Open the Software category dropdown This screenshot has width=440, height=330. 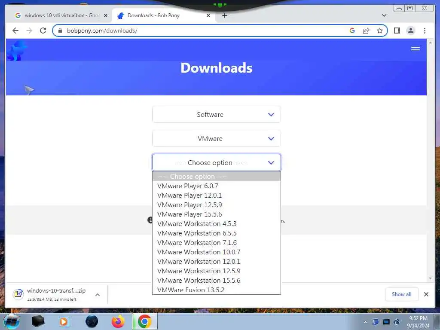pyautogui.click(x=217, y=114)
